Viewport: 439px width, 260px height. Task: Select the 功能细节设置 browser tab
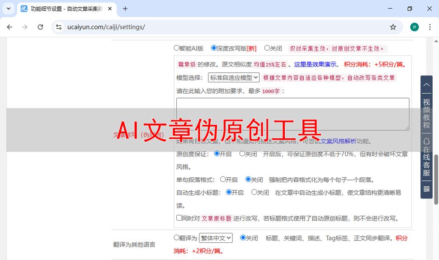pyautogui.click(x=66, y=9)
